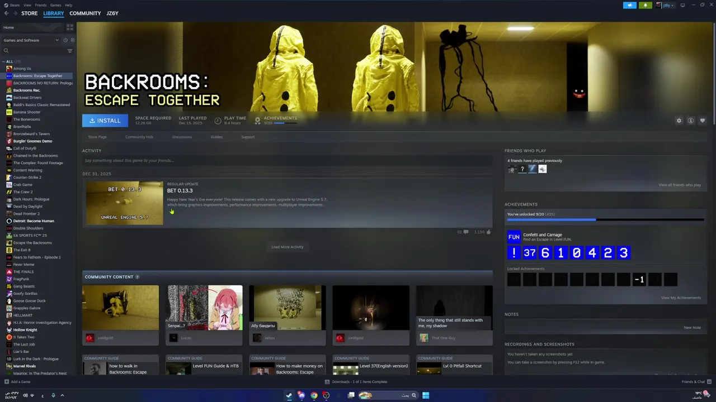Open the announcements megaphone icon

click(630, 5)
